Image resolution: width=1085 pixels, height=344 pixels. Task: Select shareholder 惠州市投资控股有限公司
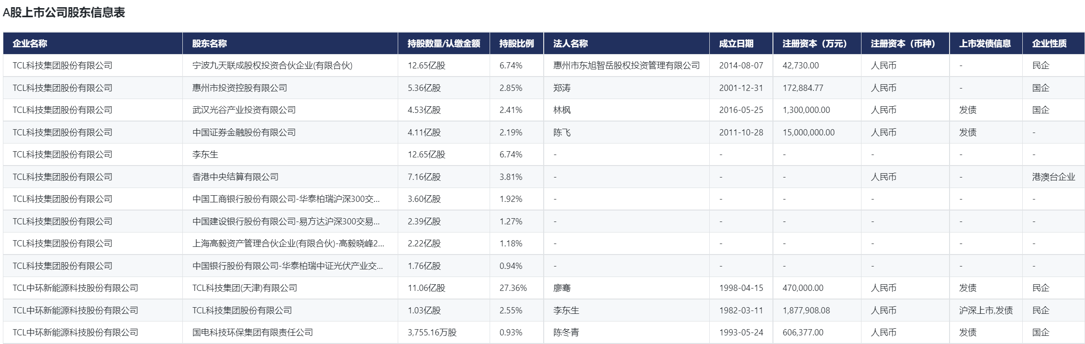click(240, 88)
